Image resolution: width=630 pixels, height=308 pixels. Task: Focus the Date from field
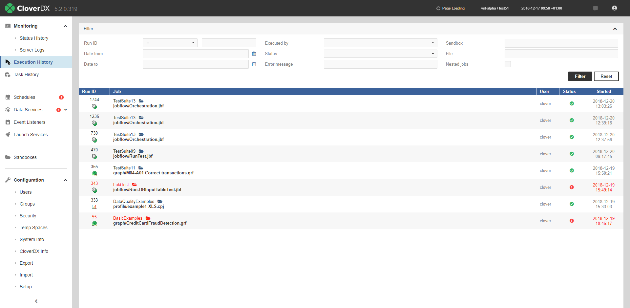pyautogui.click(x=196, y=54)
